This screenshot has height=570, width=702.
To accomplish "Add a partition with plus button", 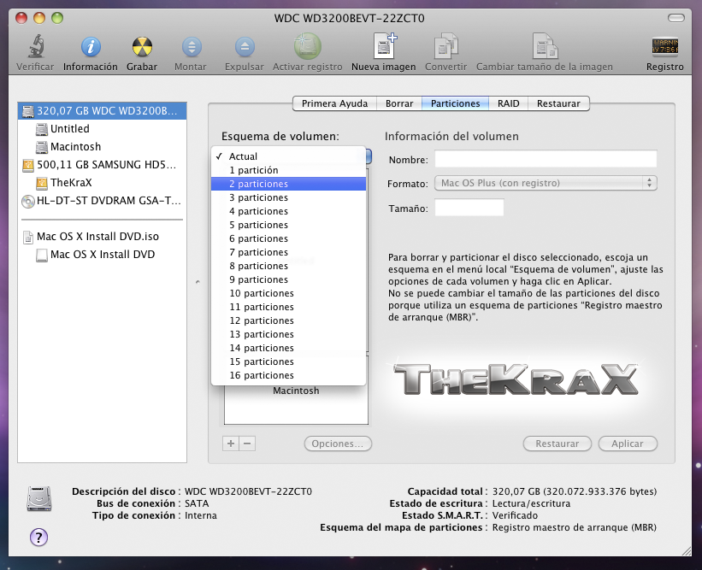I will (231, 444).
